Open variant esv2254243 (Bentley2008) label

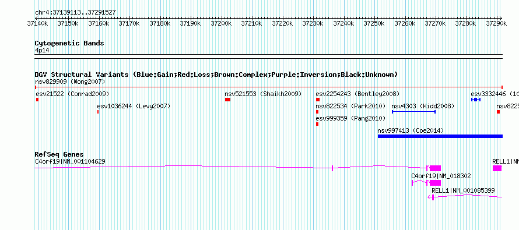point(357,94)
